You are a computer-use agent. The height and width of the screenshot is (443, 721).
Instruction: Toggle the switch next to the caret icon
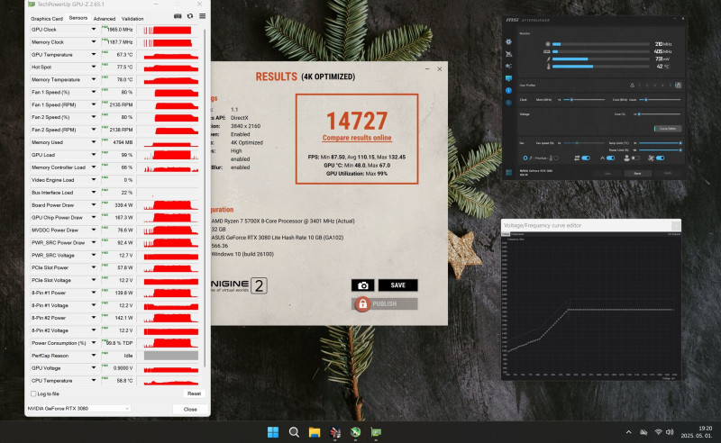coord(611,158)
